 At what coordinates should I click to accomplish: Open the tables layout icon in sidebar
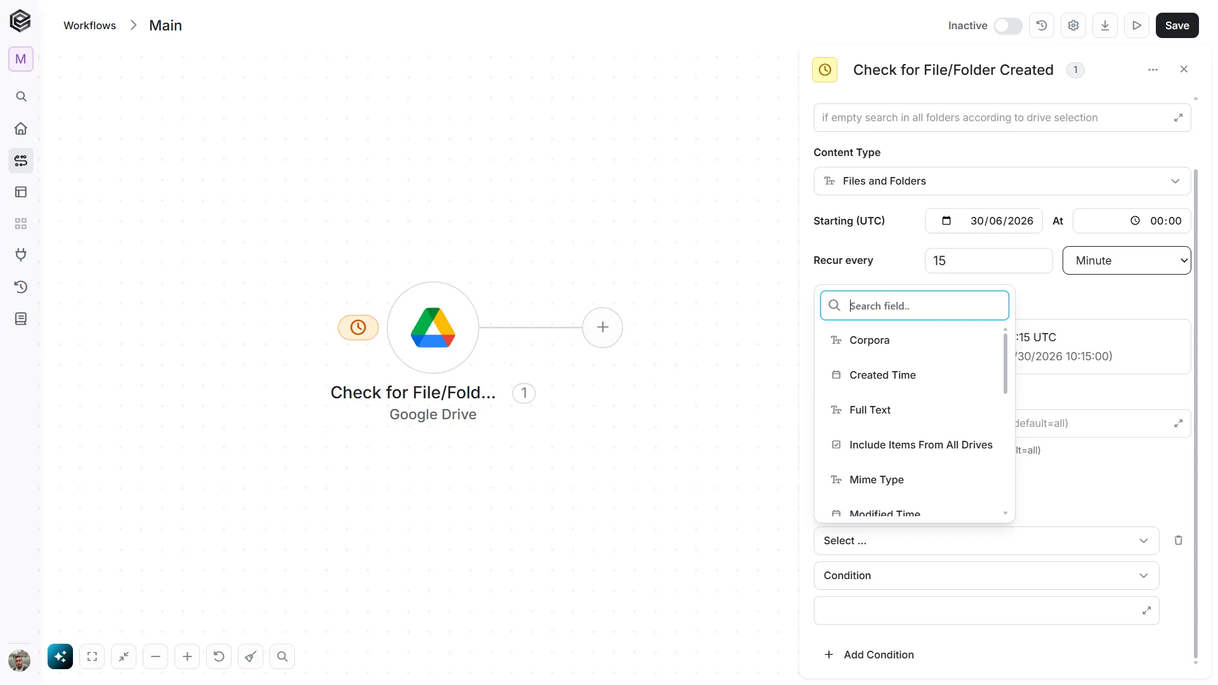click(x=21, y=192)
